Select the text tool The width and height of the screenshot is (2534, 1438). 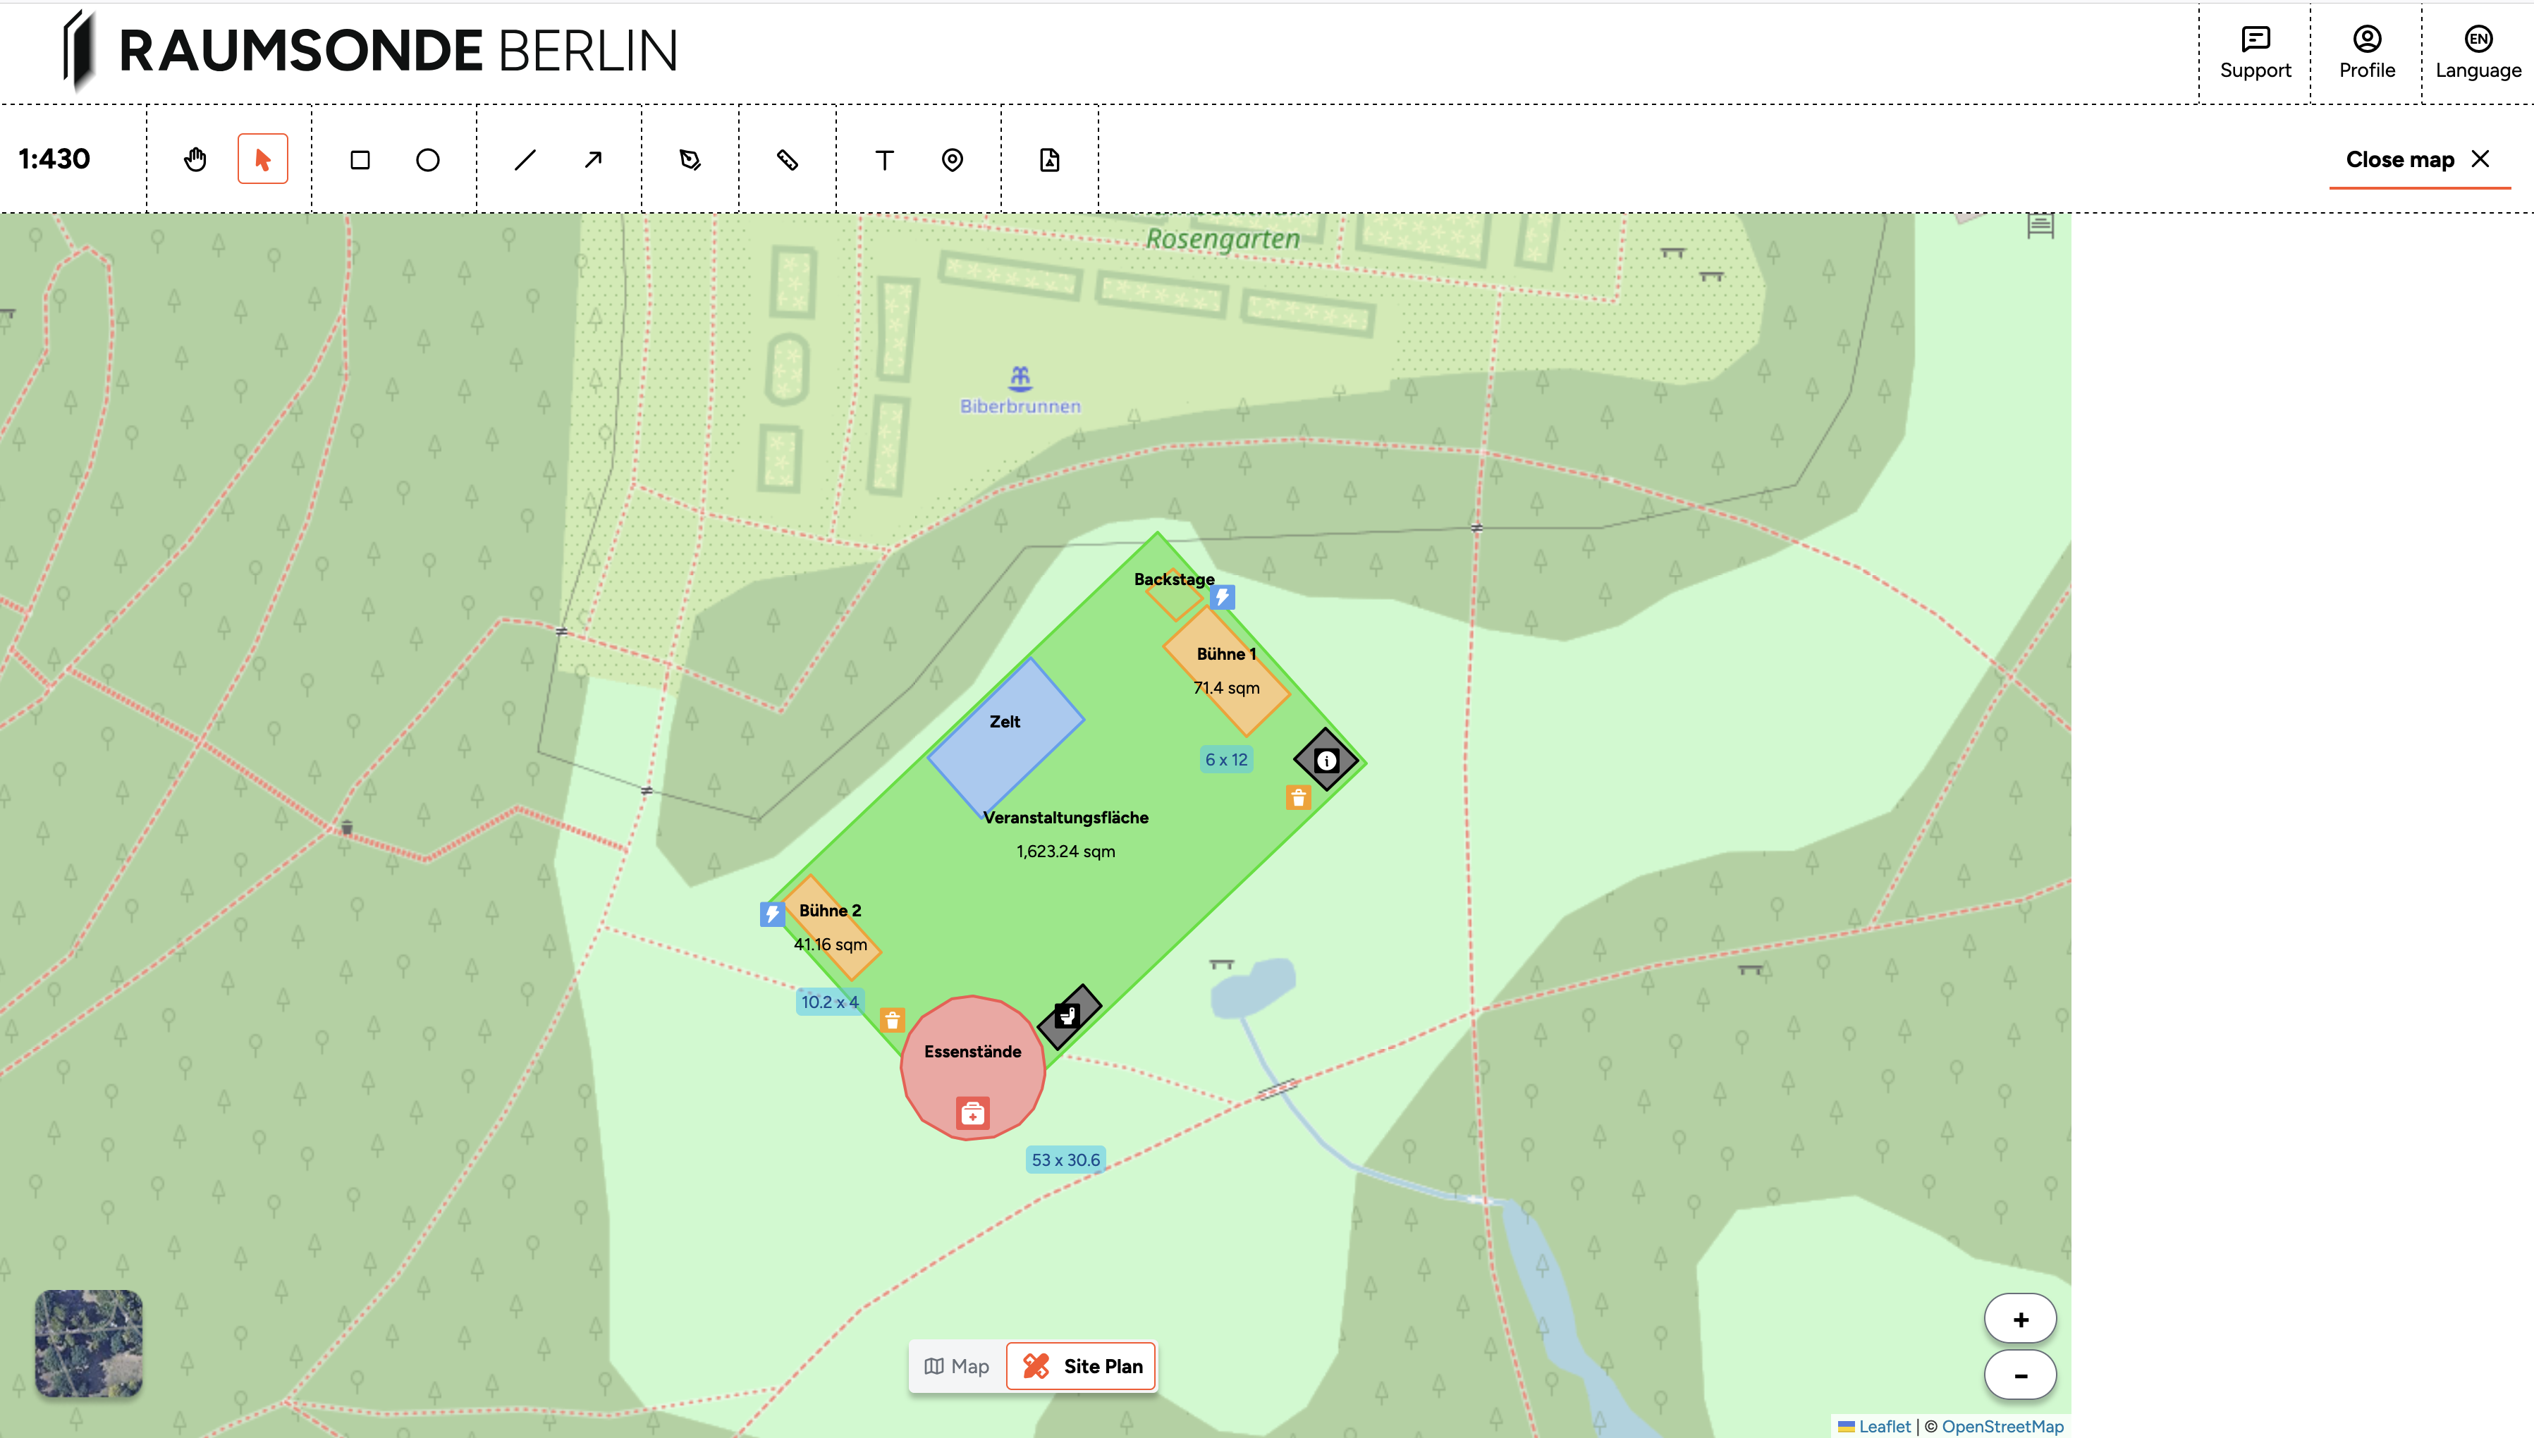point(885,159)
